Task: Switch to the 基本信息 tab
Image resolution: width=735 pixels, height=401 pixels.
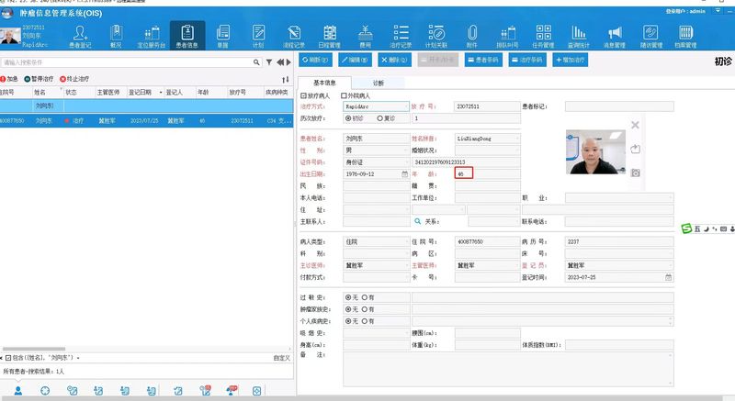Action: click(x=324, y=83)
